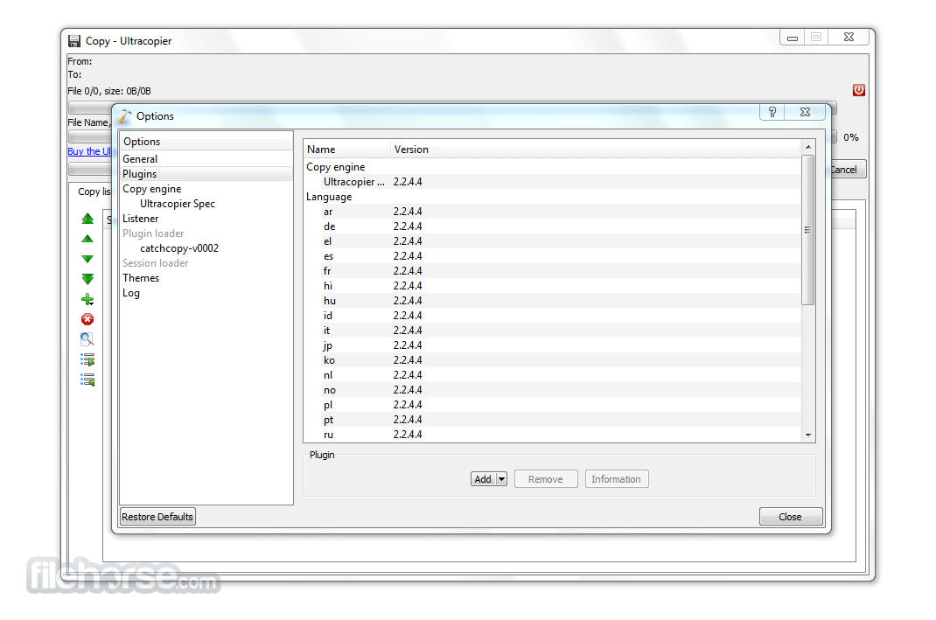The width and height of the screenshot is (936, 620).
Task: Click plugin list scrollbar up arrow
Action: pos(808,147)
